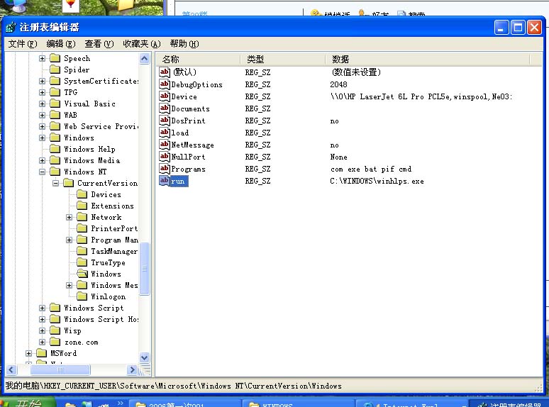The image size is (549, 407).
Task: Expand the Web Service Providers key
Action: (42, 126)
